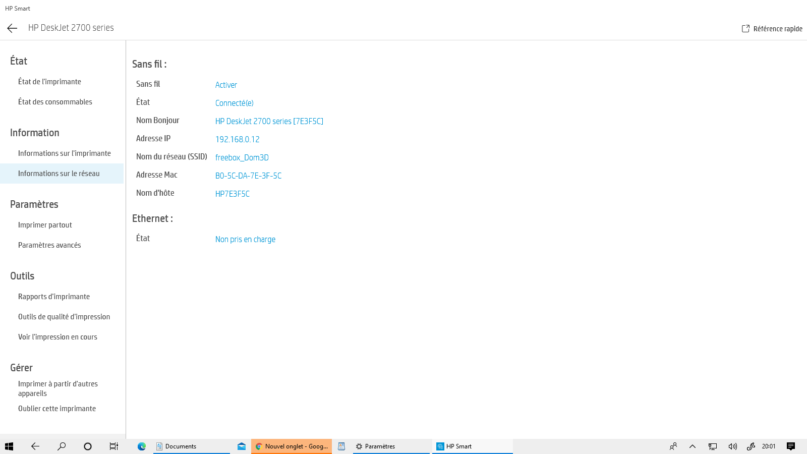Click the Outils sidebar heading

[x=22, y=276]
